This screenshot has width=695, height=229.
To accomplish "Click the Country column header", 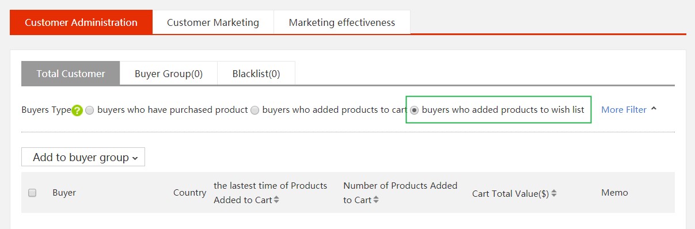I will [x=189, y=193].
